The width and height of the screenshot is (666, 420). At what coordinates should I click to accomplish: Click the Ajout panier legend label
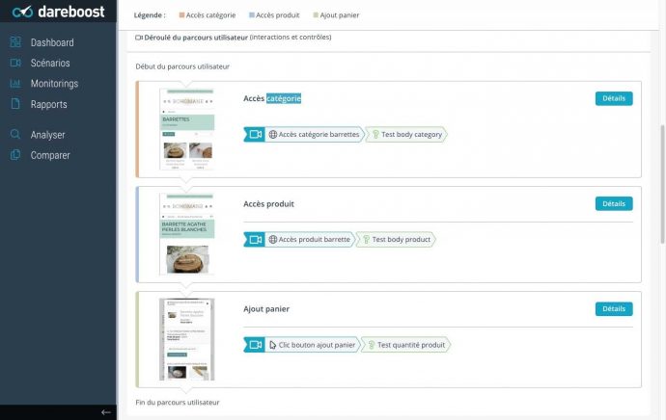click(340, 15)
